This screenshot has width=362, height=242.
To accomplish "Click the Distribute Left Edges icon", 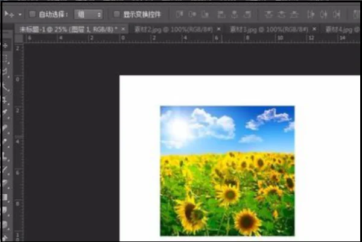I will click(311, 14).
